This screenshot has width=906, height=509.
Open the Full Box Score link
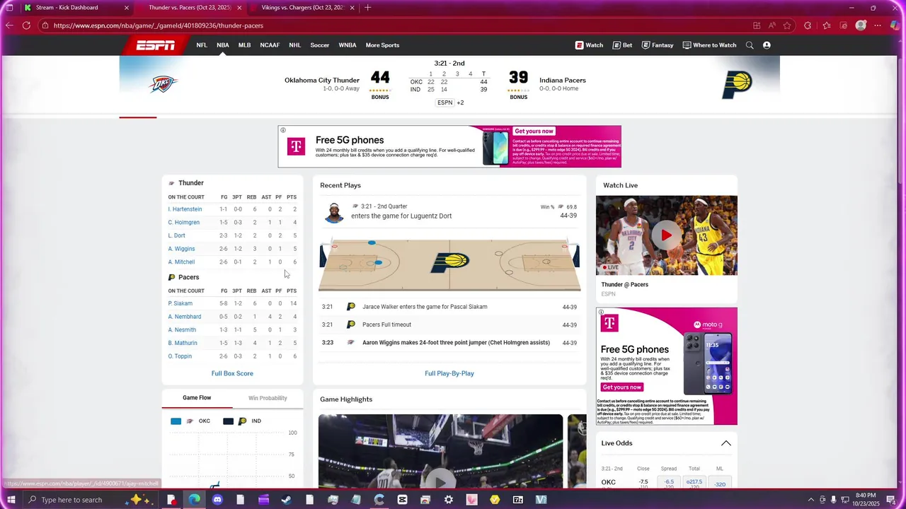[232, 373]
